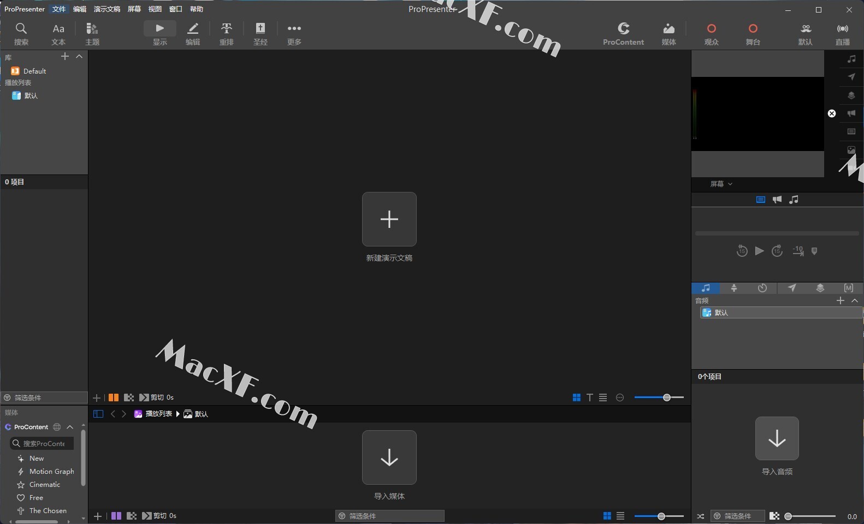This screenshot has height=524, width=864.
Task: Open the audio bin tab
Action: [706, 288]
